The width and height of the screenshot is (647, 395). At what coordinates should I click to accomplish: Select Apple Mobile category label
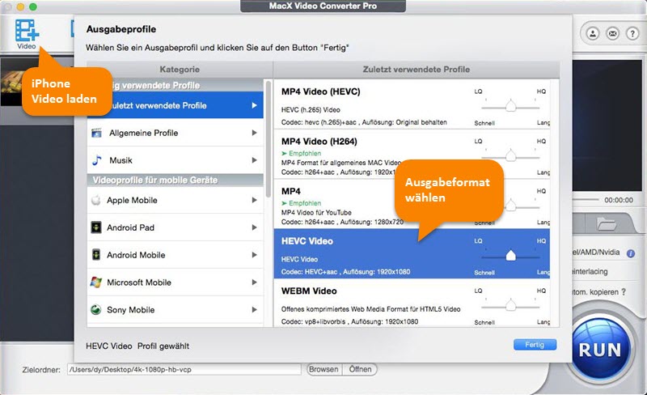pyautogui.click(x=132, y=201)
